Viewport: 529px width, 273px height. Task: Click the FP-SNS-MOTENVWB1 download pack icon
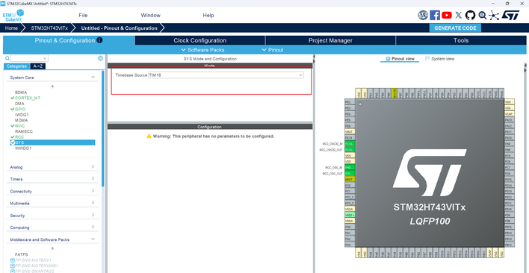click(x=13, y=266)
